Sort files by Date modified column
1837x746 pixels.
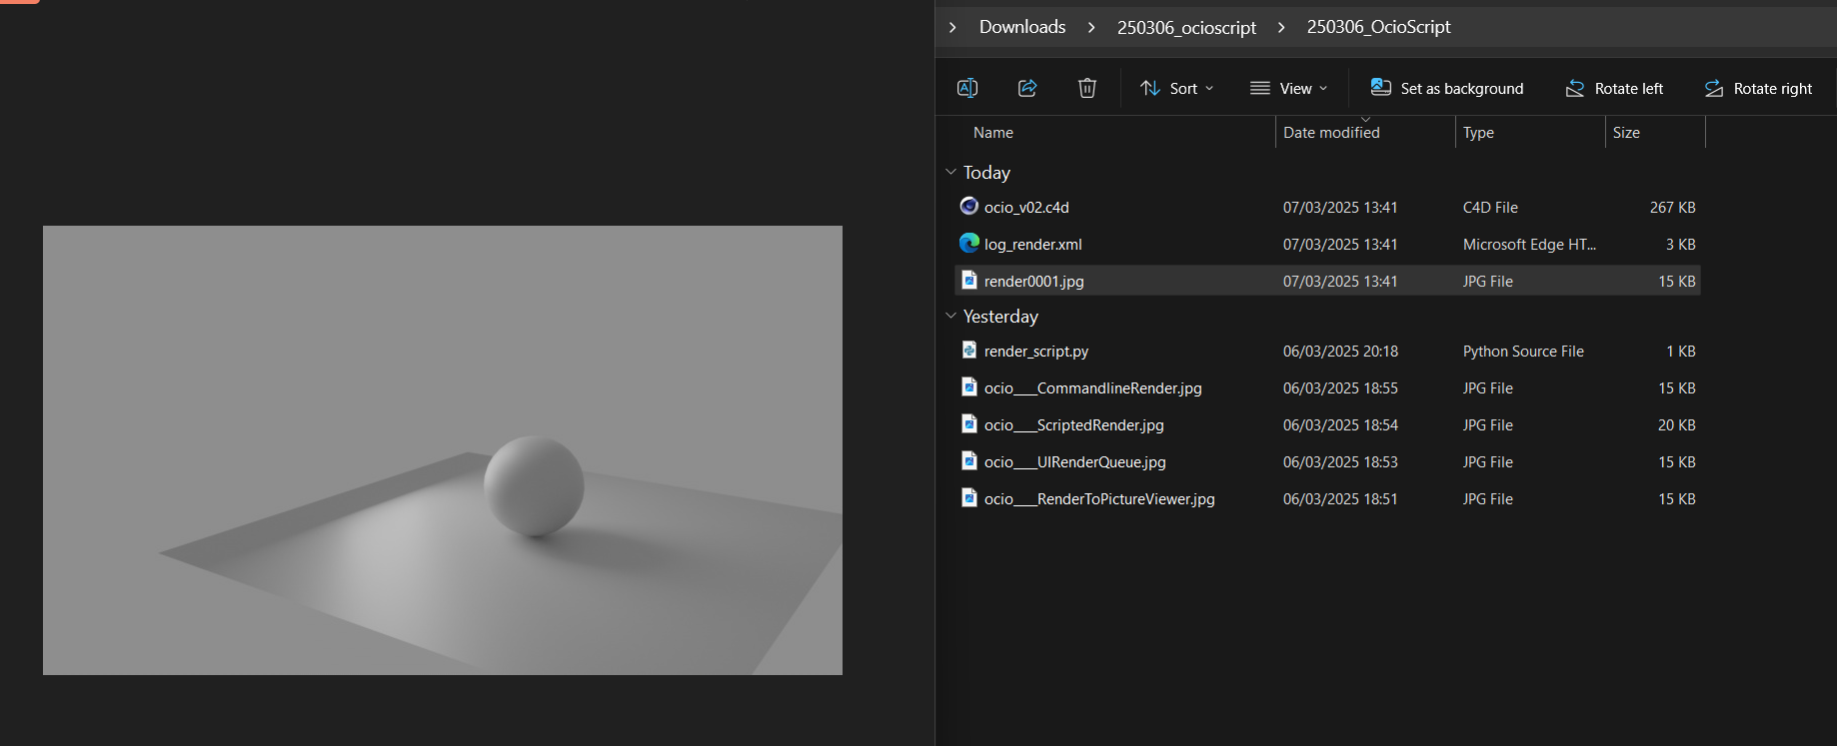pyautogui.click(x=1331, y=133)
